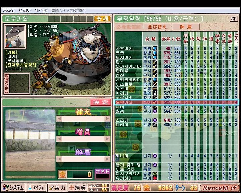Click the 行動 column header
241x193 pixels.
[186, 39]
